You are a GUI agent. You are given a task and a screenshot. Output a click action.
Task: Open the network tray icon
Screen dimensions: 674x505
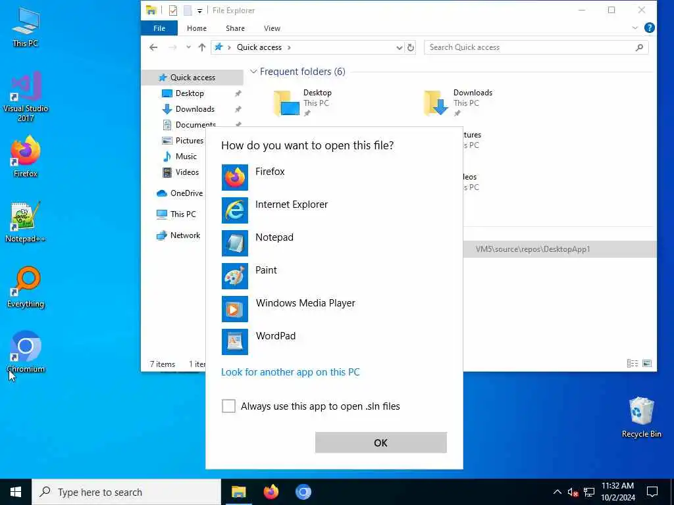click(589, 492)
